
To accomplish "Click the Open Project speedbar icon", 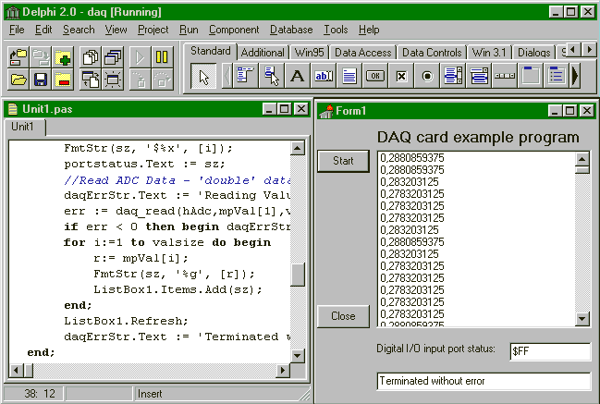I will pos(18,57).
